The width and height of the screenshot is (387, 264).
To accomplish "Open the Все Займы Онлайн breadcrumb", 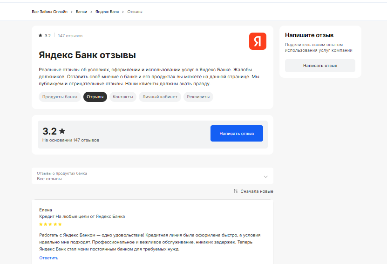I will 50,12.
